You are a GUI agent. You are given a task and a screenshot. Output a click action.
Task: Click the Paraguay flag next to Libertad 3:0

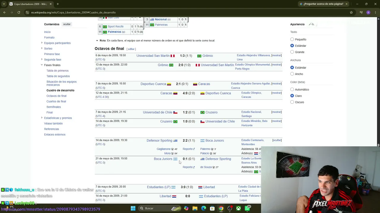coord(200,187)
